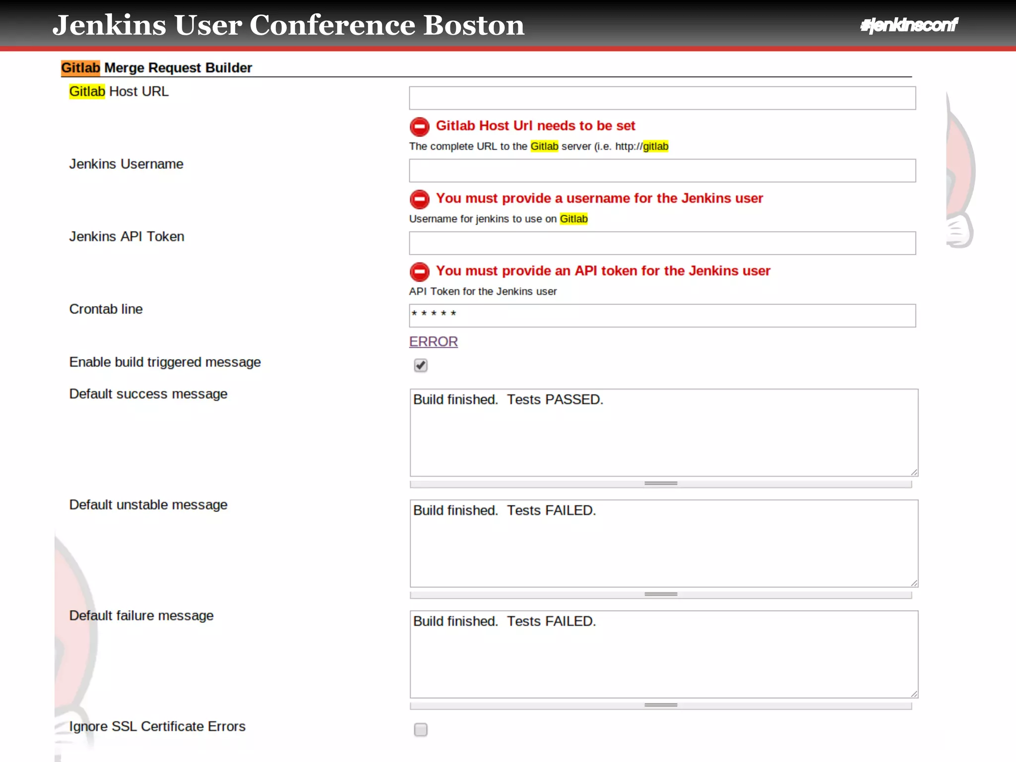1016x762 pixels.
Task: Grab resize bar under unstable message textarea
Action: [661, 594]
